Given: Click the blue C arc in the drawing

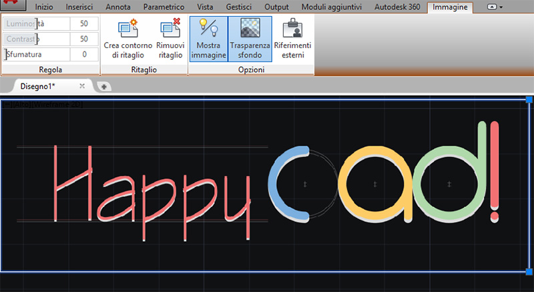Looking at the screenshot, I should click(x=273, y=184).
